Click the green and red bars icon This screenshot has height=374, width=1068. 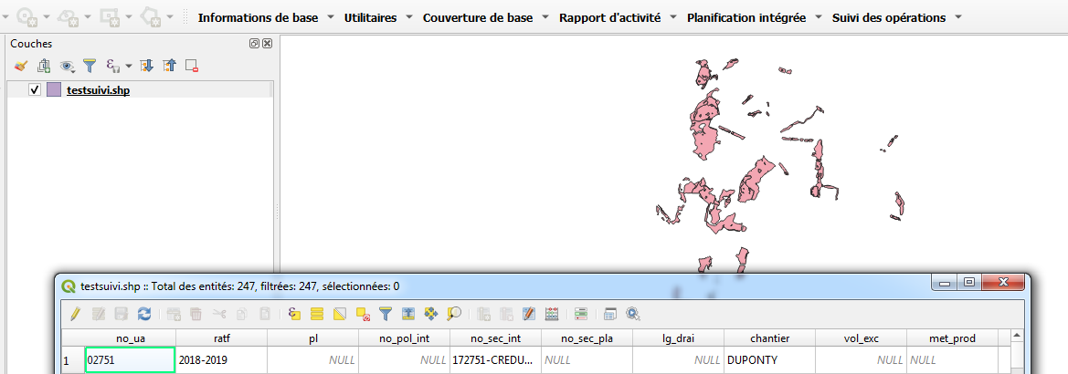(581, 314)
